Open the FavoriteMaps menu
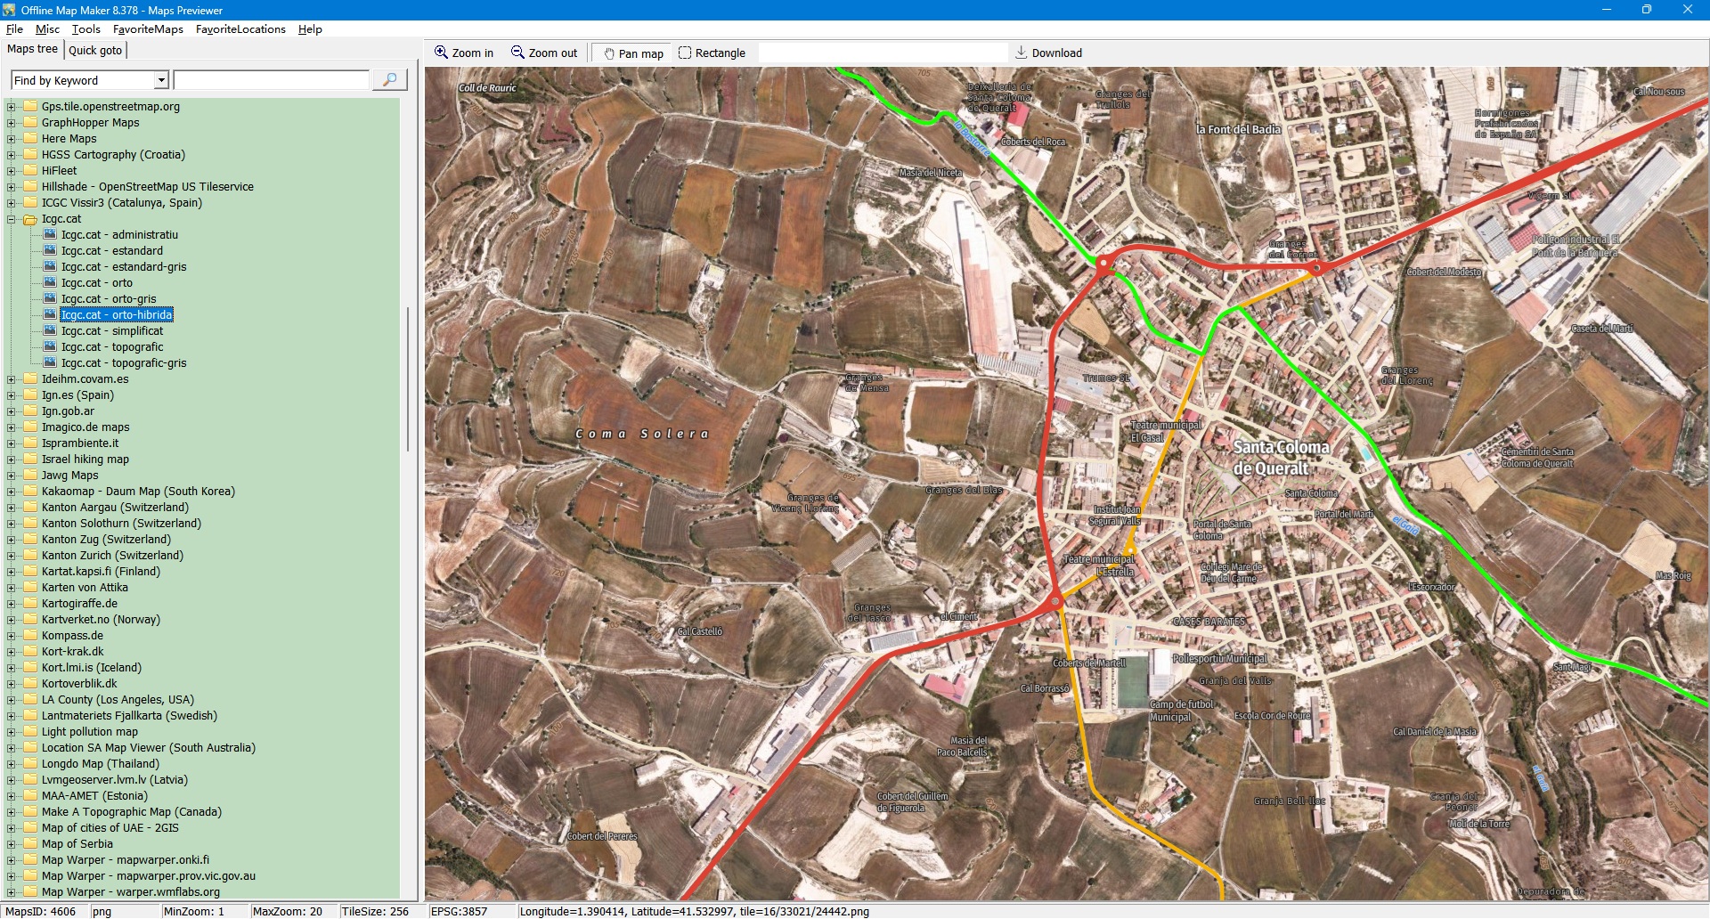Viewport: 1710px width, 919px height. pyautogui.click(x=148, y=29)
